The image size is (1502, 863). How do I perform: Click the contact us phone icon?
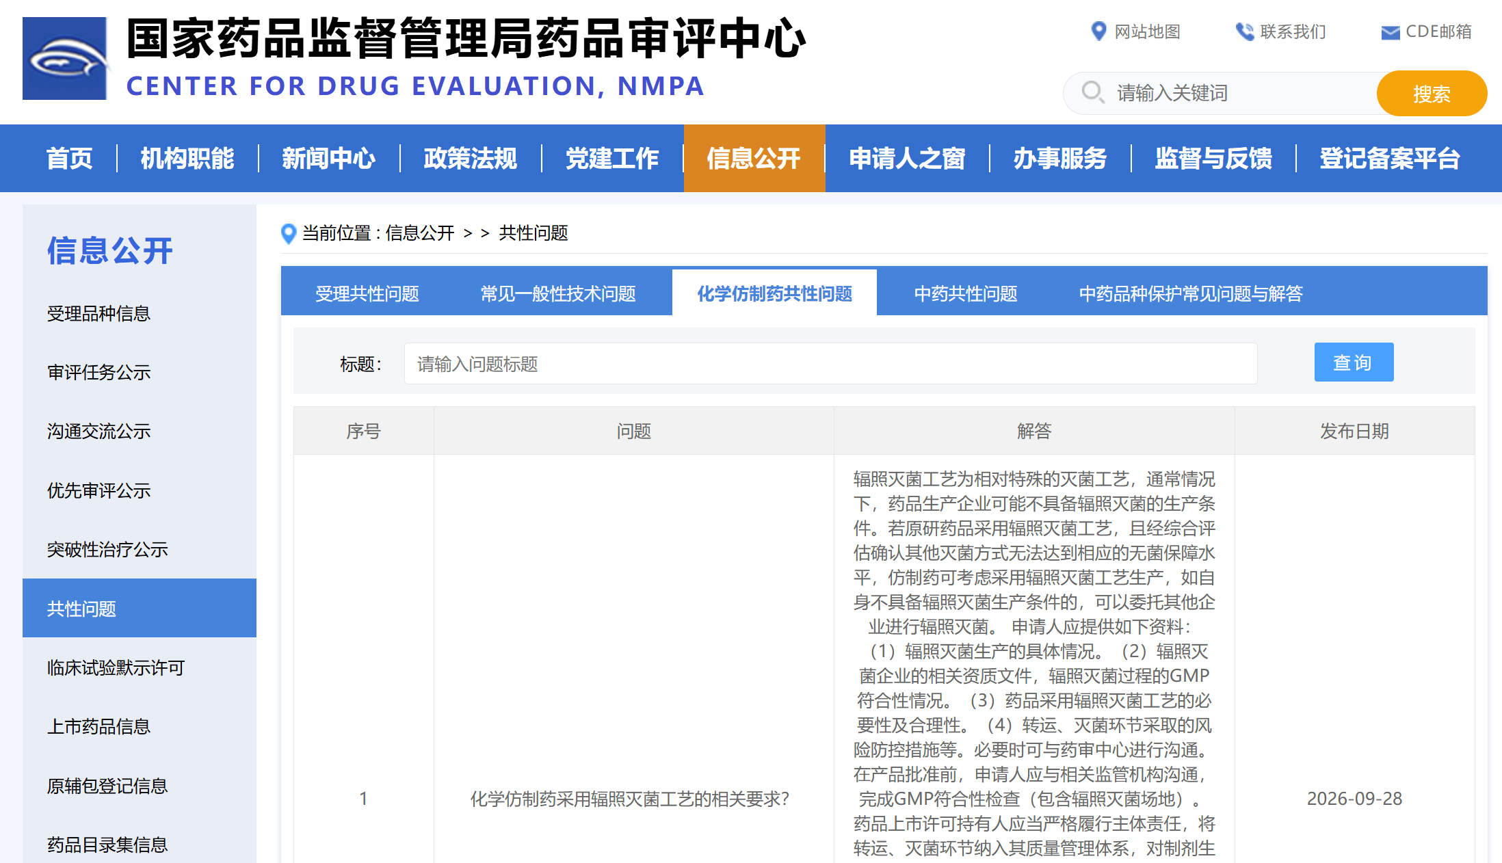pyautogui.click(x=1244, y=31)
